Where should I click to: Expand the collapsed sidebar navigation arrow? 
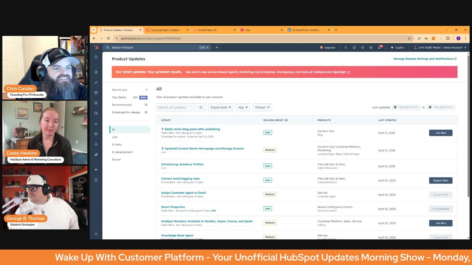96,234
